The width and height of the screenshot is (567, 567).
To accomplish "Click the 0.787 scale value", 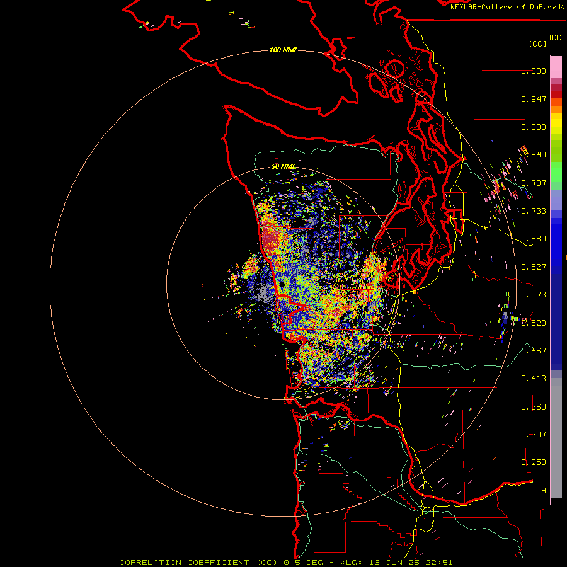I will coord(534,183).
